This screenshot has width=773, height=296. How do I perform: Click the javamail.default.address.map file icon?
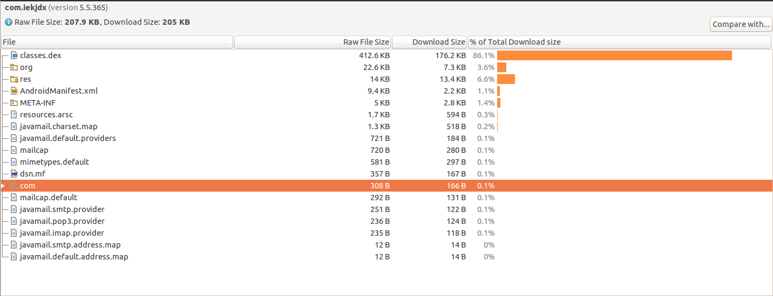(15, 257)
